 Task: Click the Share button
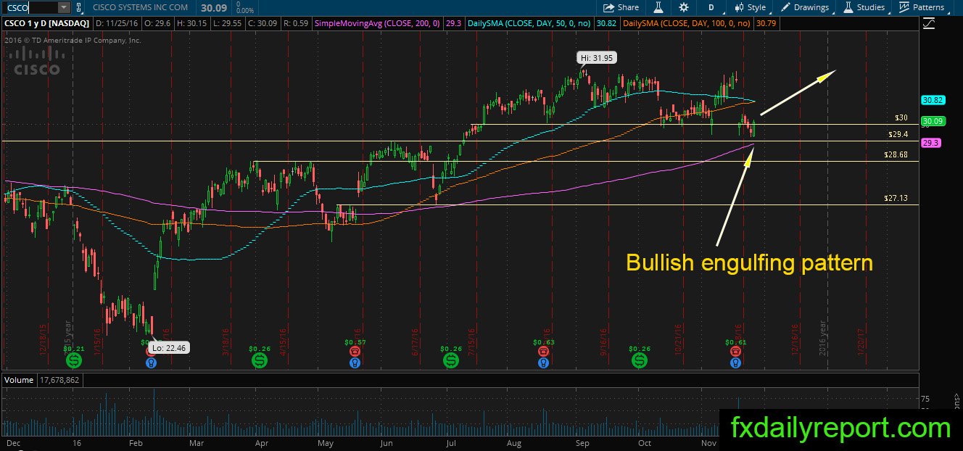(621, 7)
